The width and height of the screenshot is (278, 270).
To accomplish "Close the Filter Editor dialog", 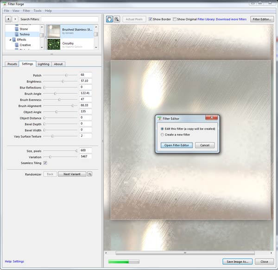I will click(212, 117).
